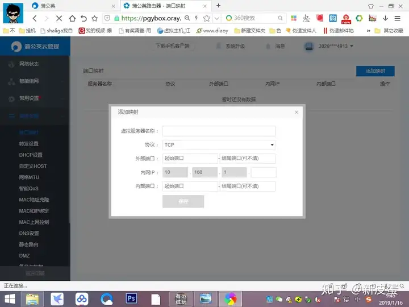Screen dimensions: 409x307
Task: Select the 蒲公英路由器 - 端口映射 tab
Action: pos(165,6)
